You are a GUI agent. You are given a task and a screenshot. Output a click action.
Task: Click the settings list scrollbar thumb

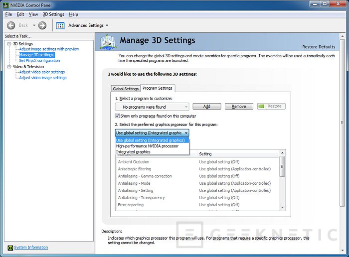(x=282, y=166)
